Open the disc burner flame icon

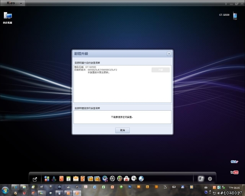pos(127,178)
